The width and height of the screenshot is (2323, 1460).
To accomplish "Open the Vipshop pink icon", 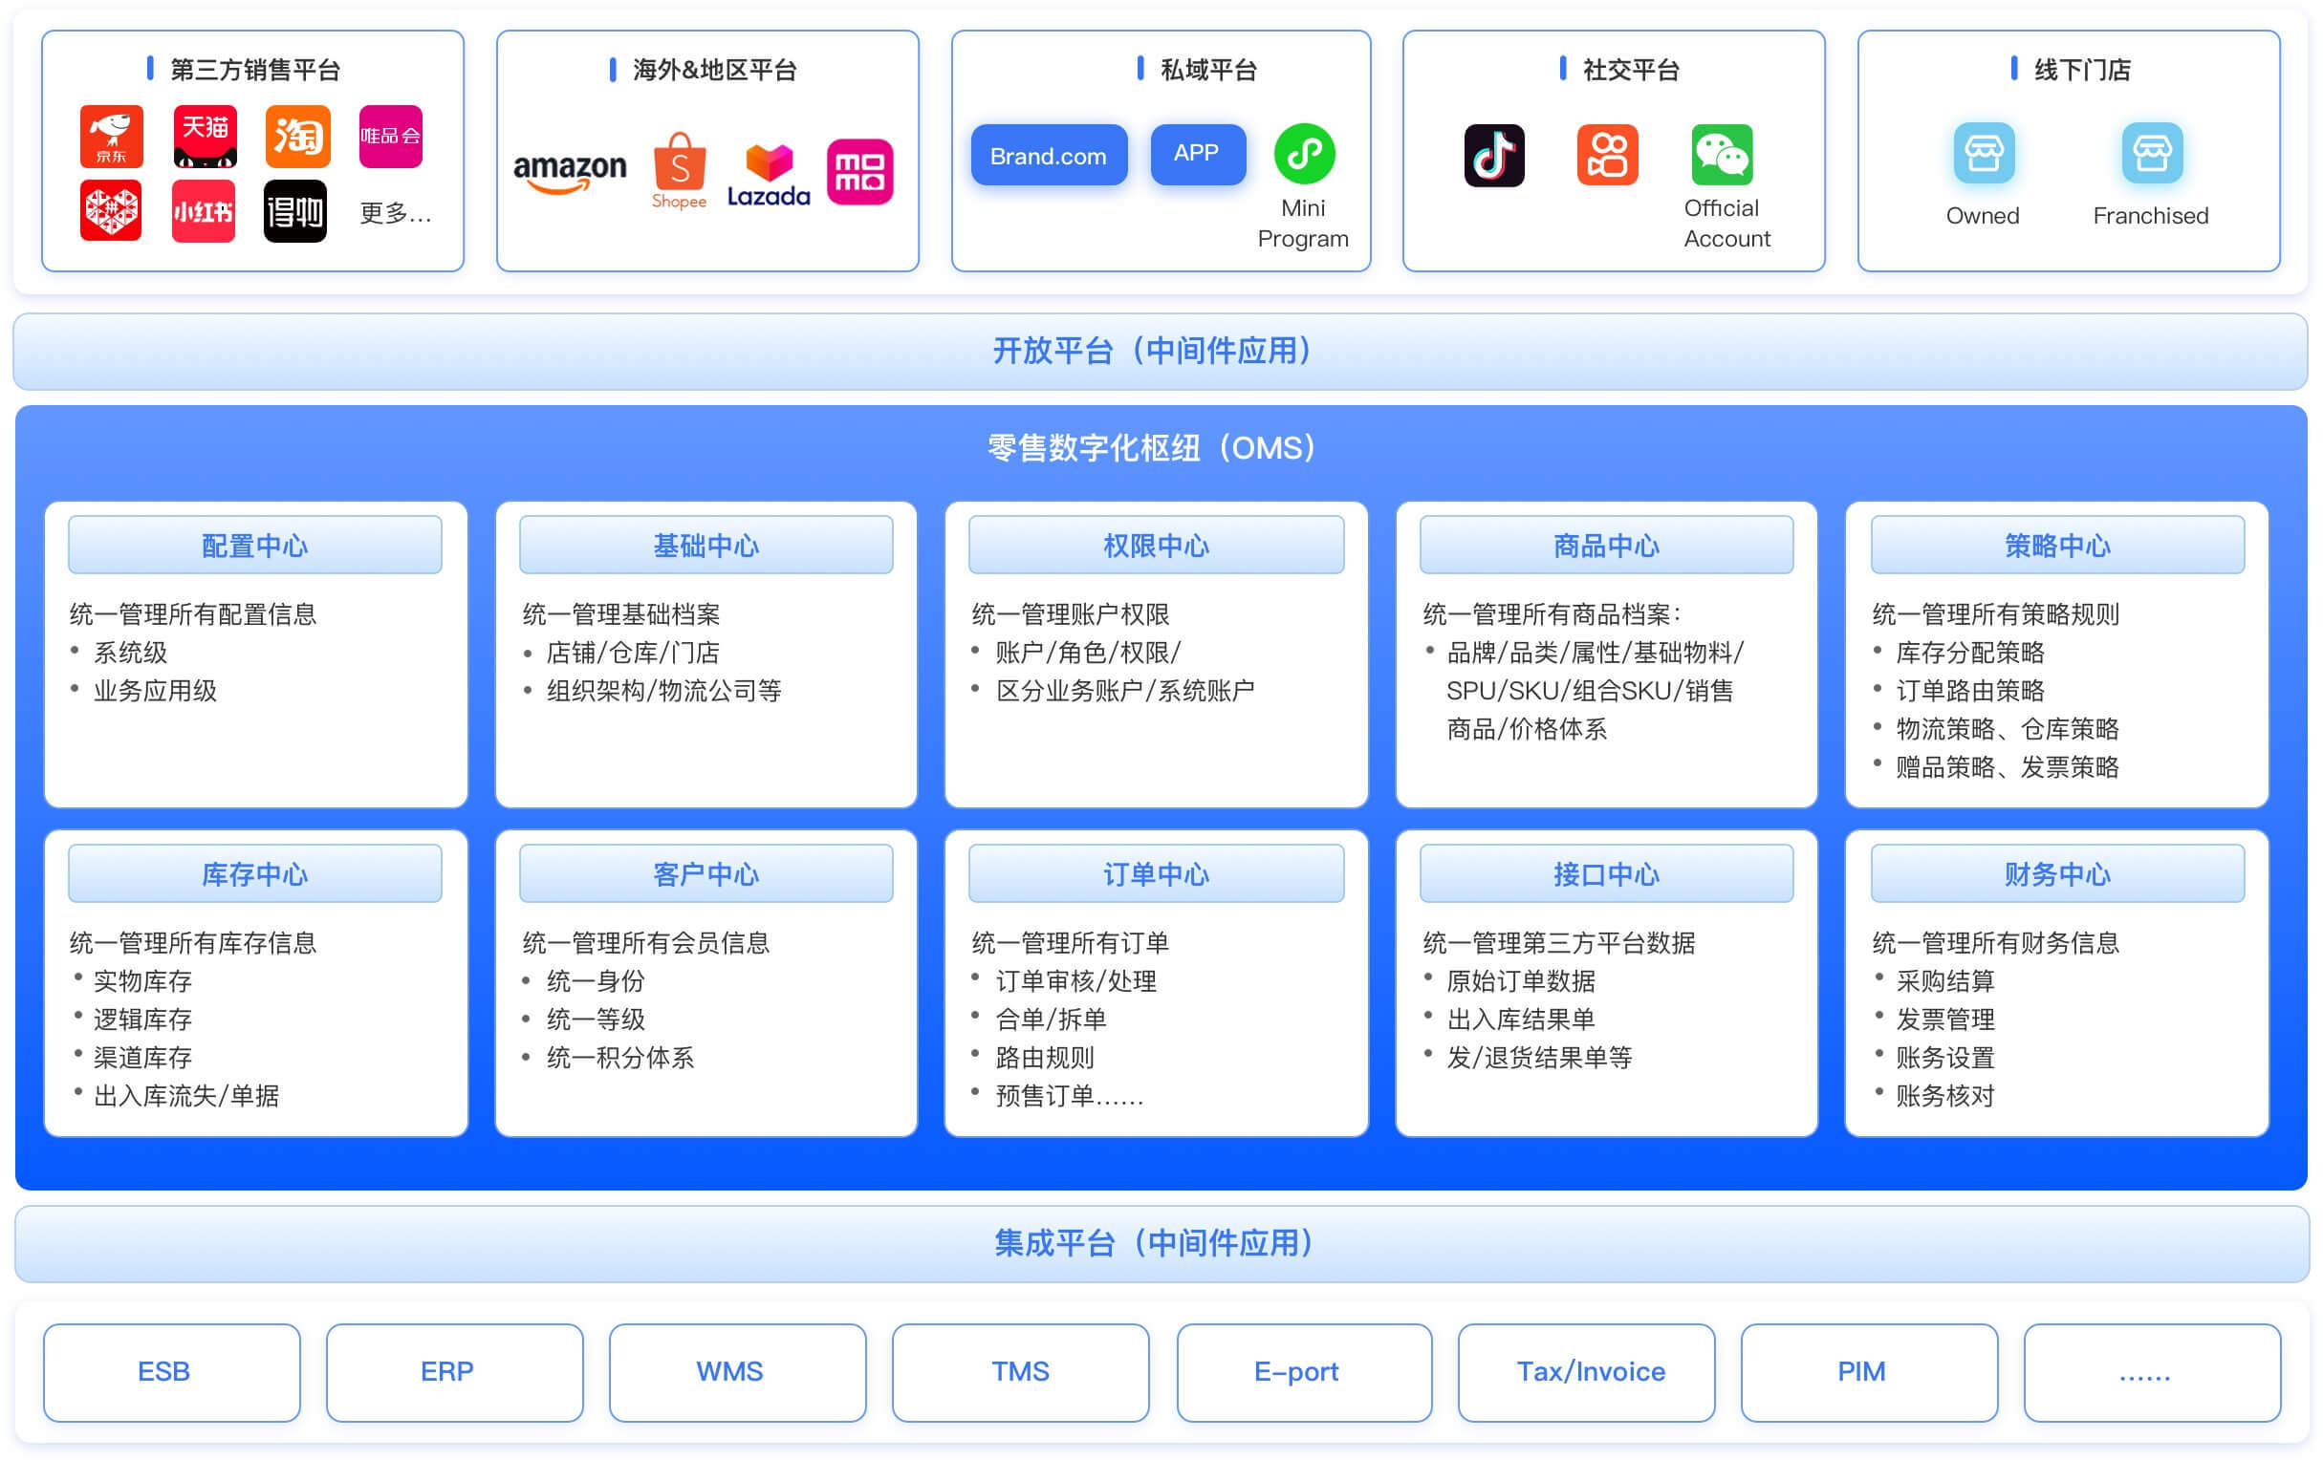I will 391,136.
